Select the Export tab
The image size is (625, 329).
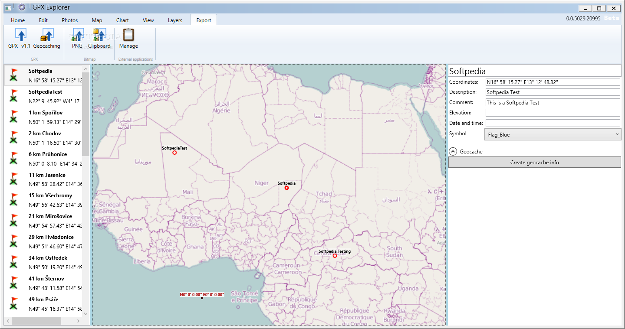click(x=204, y=20)
